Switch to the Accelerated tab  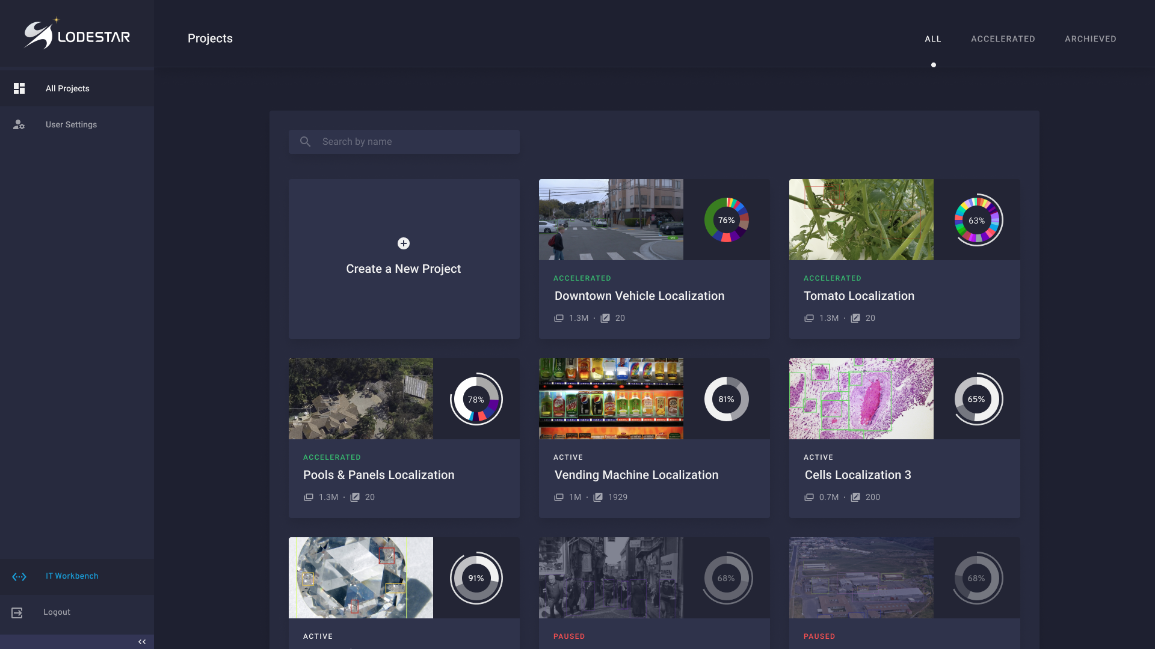(x=1003, y=39)
